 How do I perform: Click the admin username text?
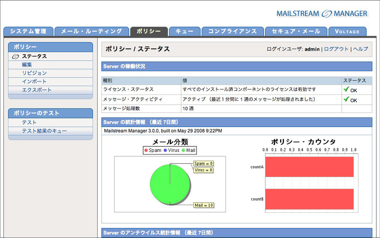tap(312, 49)
